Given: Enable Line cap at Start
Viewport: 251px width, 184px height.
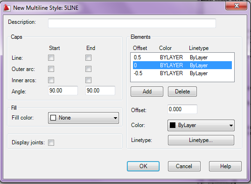Looking at the screenshot, I should [x=51, y=58].
